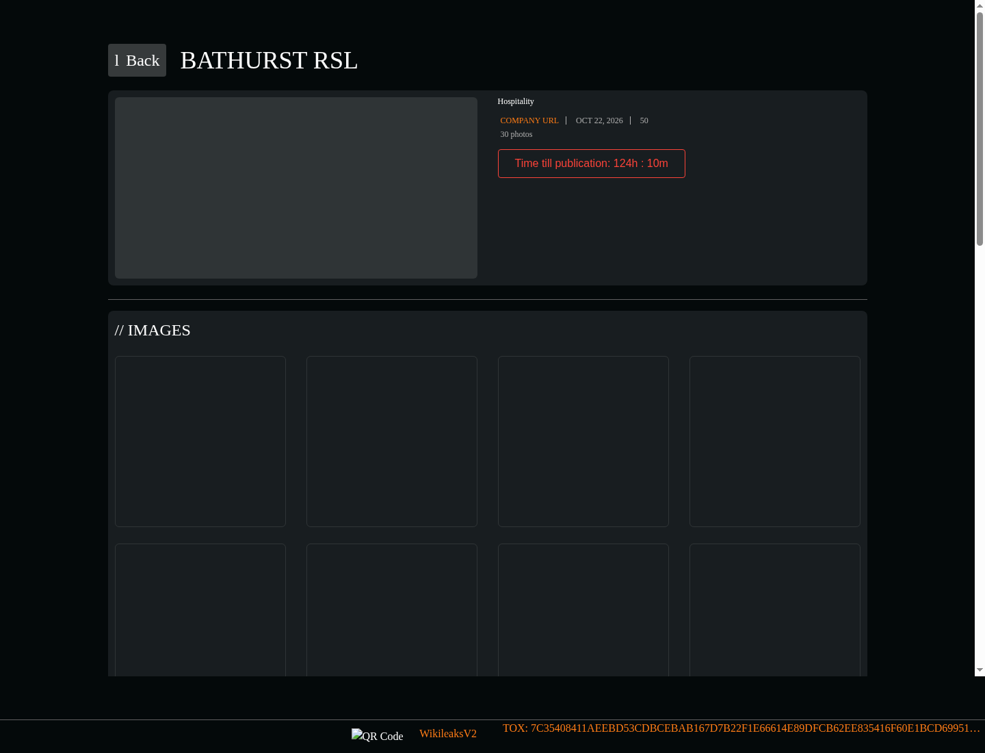Screen dimensions: 985x753
Task: Click the value 50 next to date
Action: point(644,120)
